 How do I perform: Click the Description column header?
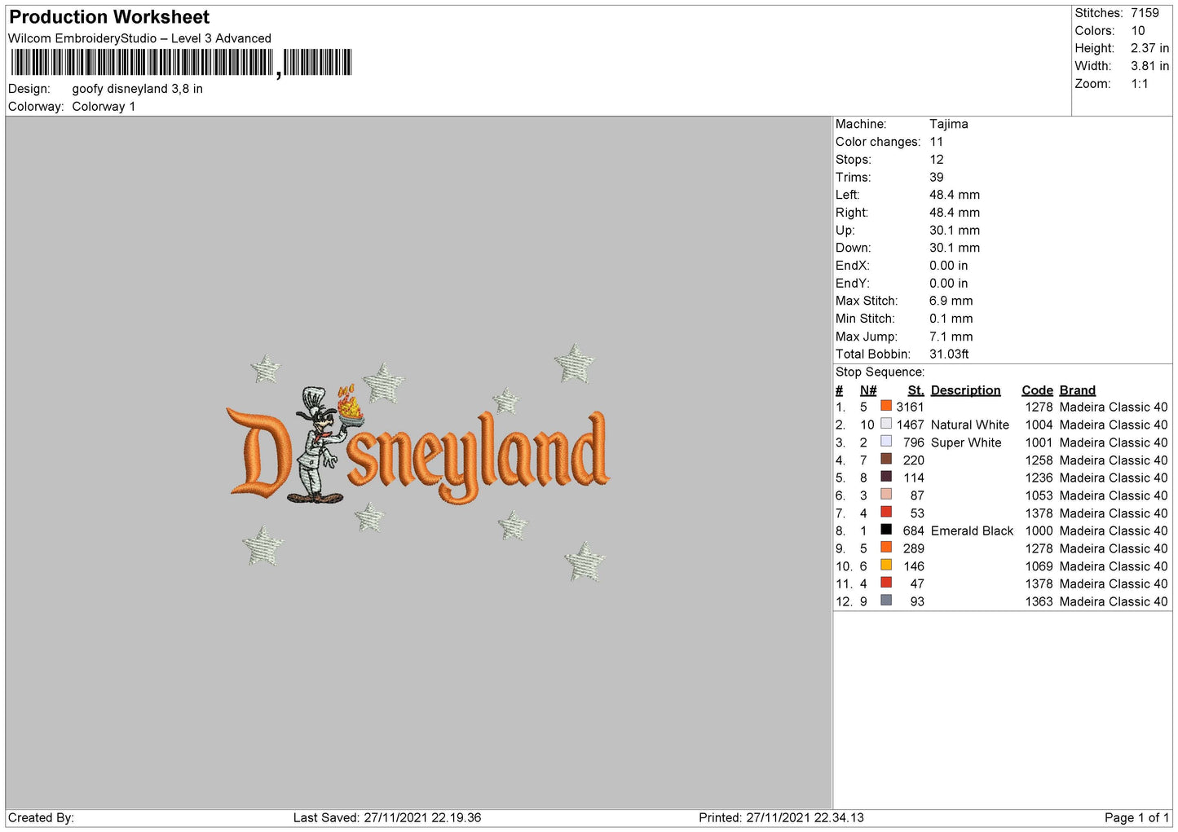[x=965, y=390]
